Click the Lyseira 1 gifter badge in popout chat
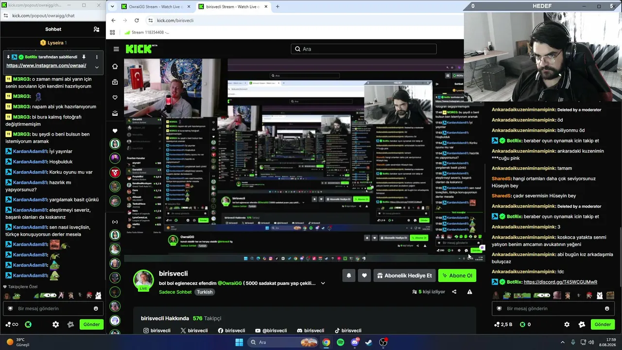Screen dimensions: 622x350 (x=53, y=43)
